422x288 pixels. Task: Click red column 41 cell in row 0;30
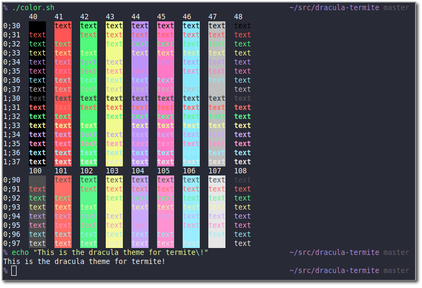[63, 26]
